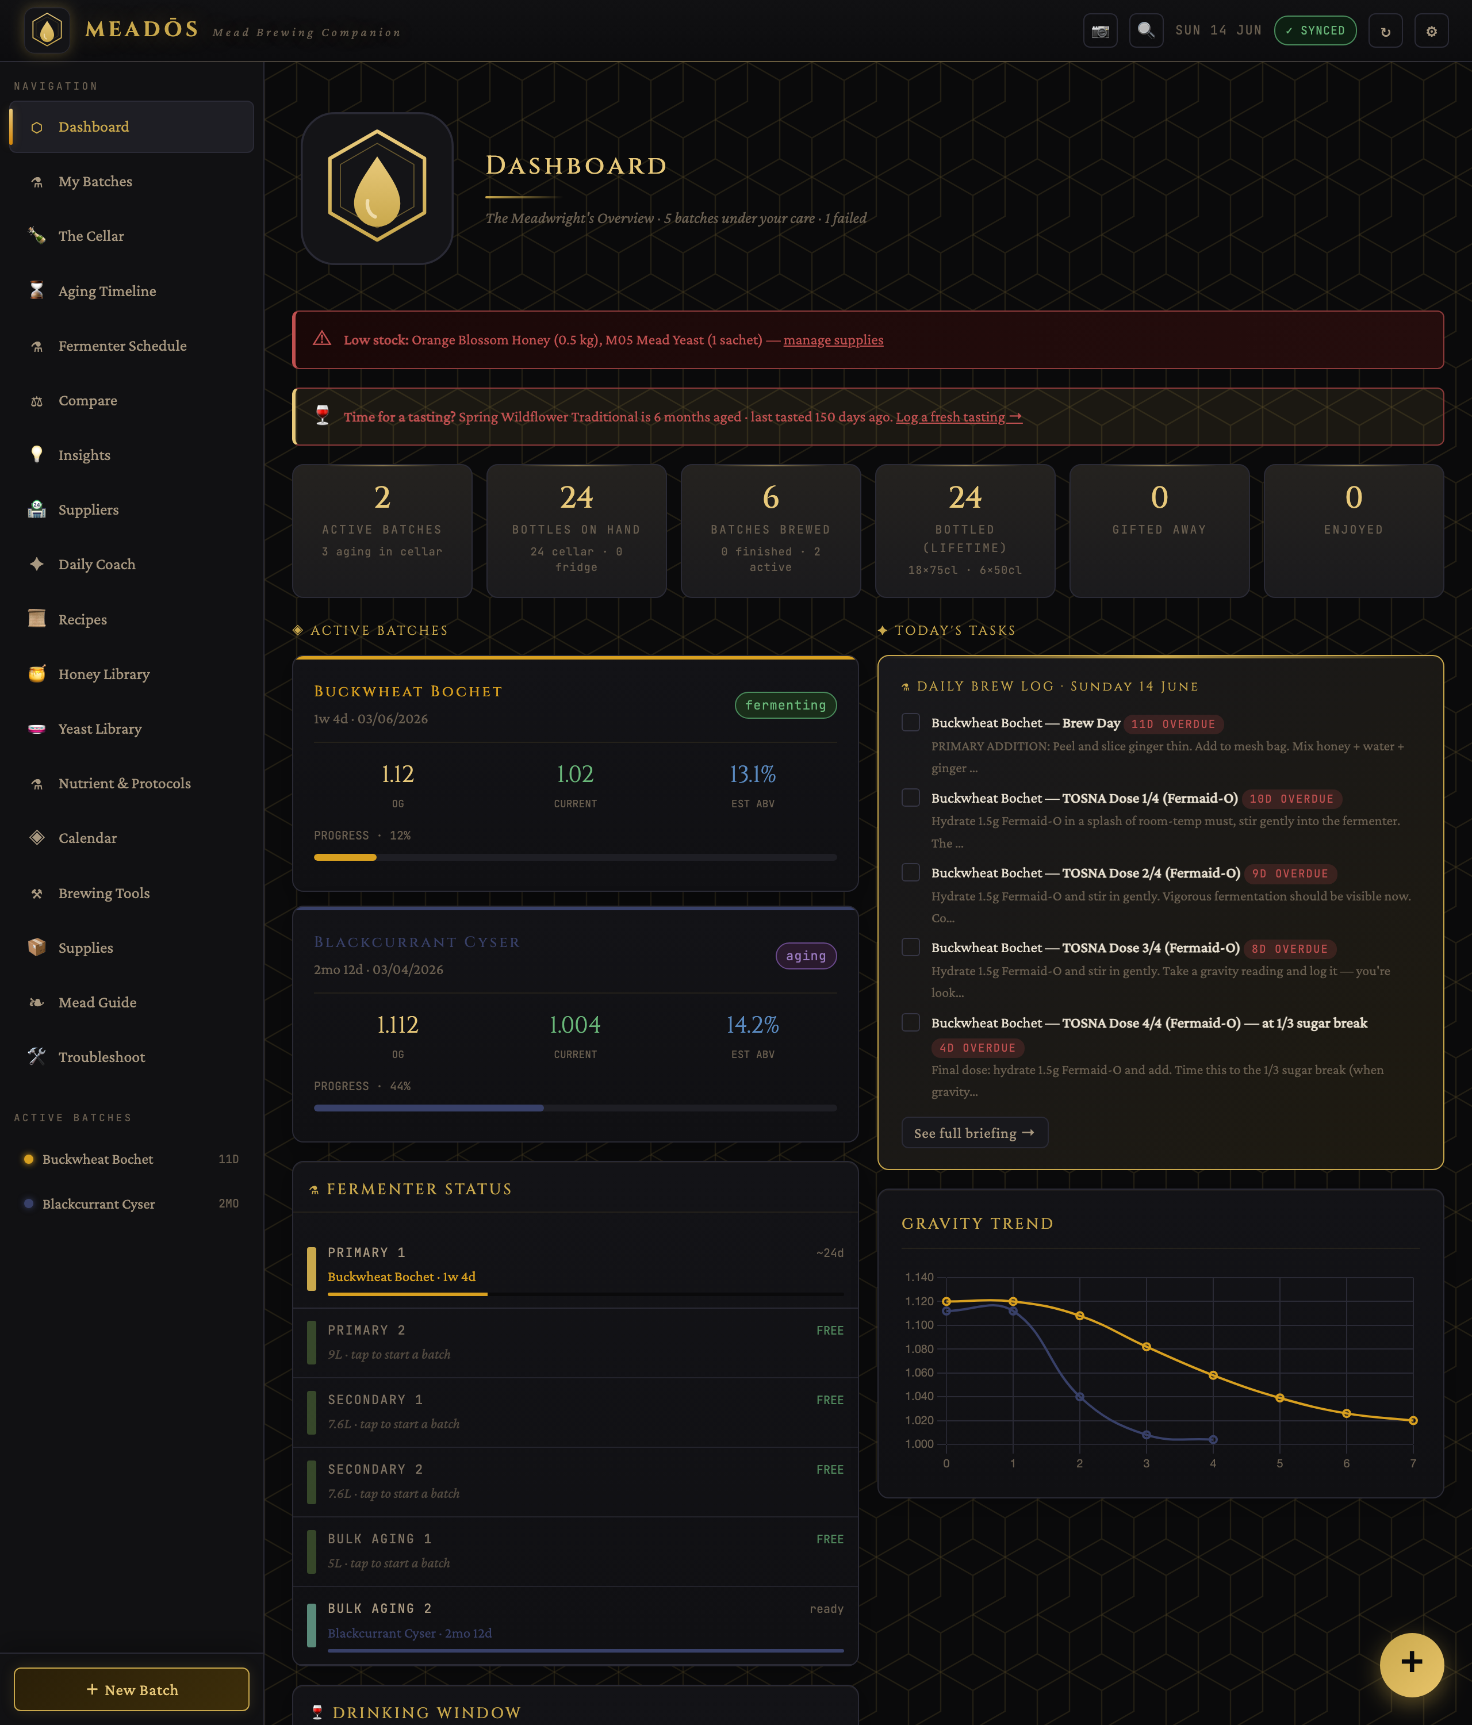Viewport: 1472px width, 1725px height.
Task: Check off TOSNA Dose 2/4 task
Action: 911,872
